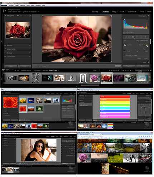Toggle the aspect ratio lock icon
Screen dimensions: 154x177
click(147, 45)
